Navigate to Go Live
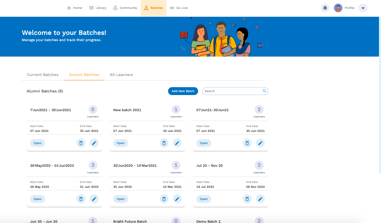This screenshot has height=223, width=381. (x=178, y=8)
